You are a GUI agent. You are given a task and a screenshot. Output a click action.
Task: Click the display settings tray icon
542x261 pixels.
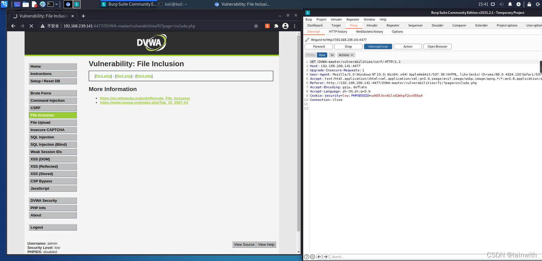pos(493,4)
